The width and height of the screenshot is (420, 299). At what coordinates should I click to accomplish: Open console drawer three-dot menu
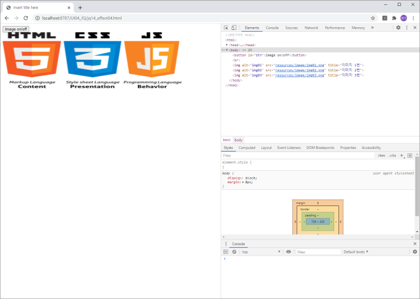[x=226, y=244]
